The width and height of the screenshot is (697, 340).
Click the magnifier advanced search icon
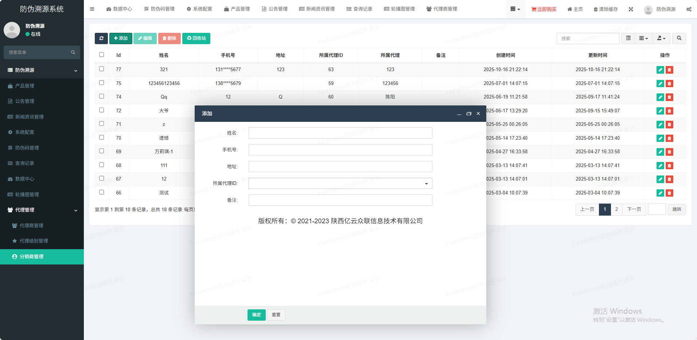point(679,38)
